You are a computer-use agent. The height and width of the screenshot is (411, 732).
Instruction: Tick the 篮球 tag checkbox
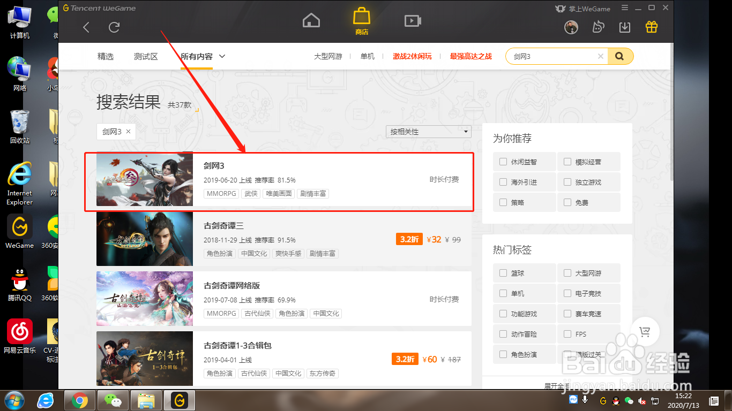tap(503, 273)
